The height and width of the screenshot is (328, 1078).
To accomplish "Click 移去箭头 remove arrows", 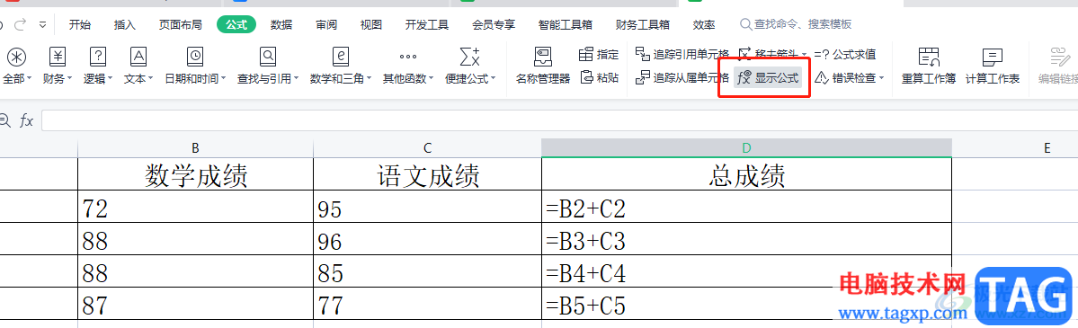I will [768, 54].
